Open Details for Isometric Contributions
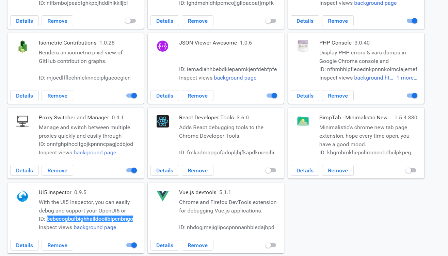The width and height of the screenshot is (448, 256). tap(25, 96)
